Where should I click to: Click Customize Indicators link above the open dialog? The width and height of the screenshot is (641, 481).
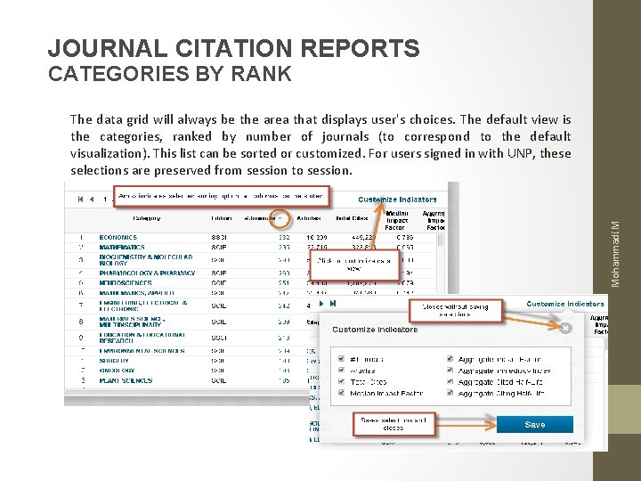pos(565,304)
